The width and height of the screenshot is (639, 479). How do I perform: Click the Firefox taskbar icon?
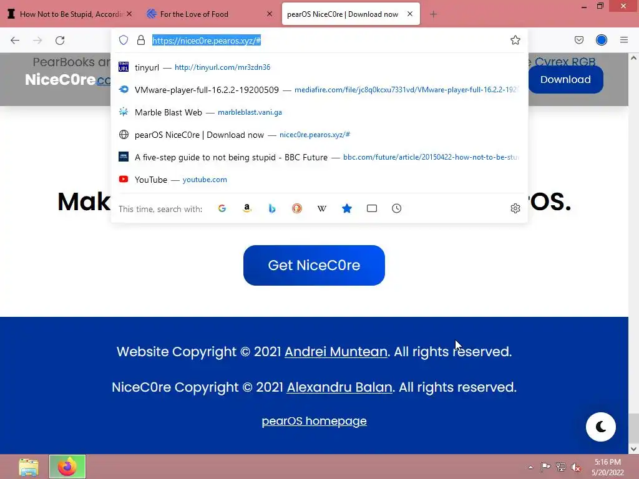(x=67, y=467)
